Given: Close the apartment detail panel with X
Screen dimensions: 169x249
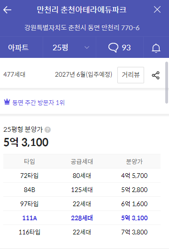Looking at the screenshot, I should tap(157, 9).
